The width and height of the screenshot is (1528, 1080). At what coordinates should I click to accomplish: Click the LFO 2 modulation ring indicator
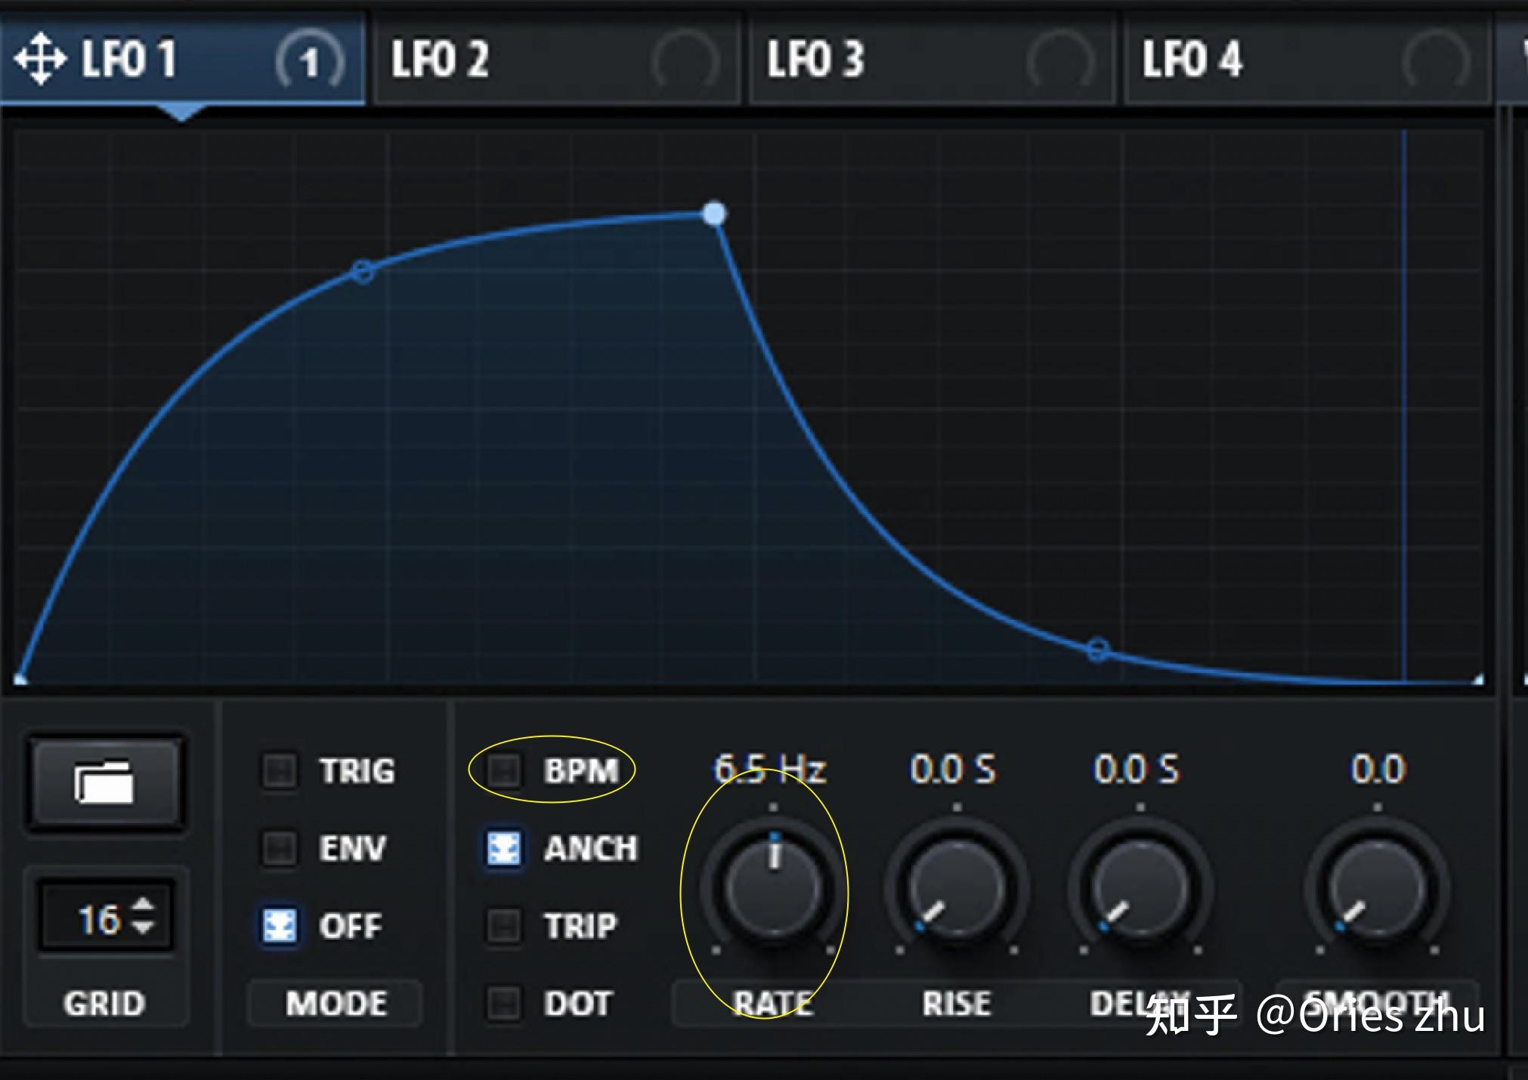coord(684,60)
